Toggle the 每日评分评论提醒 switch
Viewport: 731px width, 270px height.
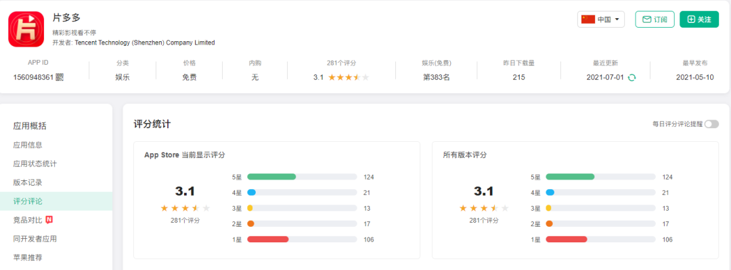coord(711,124)
